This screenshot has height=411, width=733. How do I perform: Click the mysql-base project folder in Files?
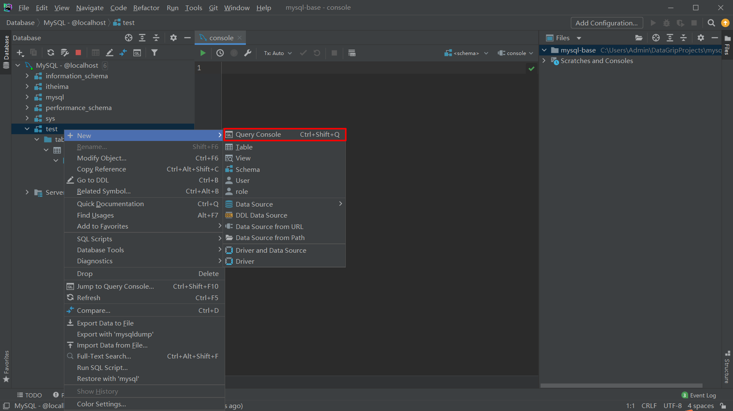578,50
